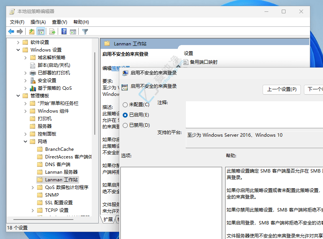
Task: Open the 操作 menu
Action: click(38, 22)
